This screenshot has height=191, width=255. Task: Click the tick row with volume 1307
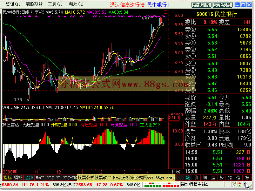click(218, 171)
